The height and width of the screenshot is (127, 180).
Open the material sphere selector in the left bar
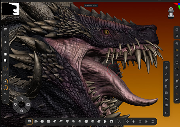coord(5,54)
